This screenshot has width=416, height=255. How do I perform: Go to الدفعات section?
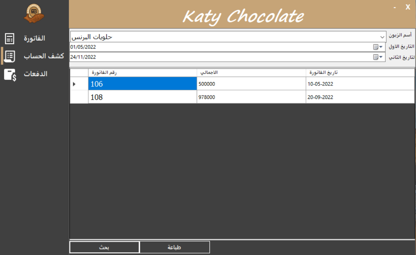coord(36,74)
